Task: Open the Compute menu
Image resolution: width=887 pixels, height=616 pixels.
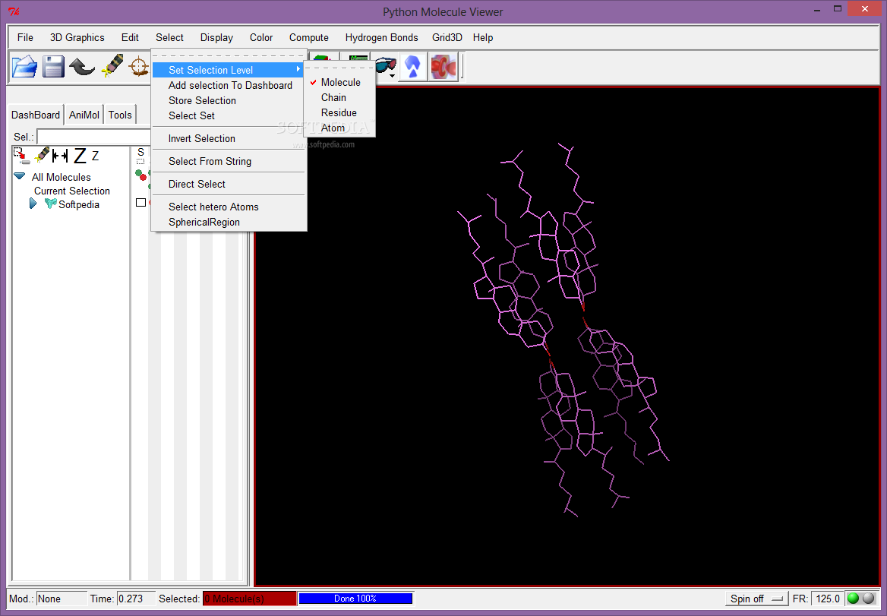Action: (309, 37)
